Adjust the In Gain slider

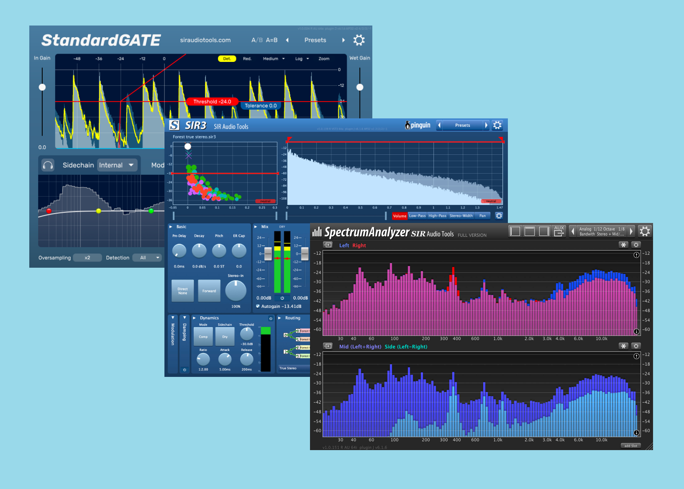pyautogui.click(x=42, y=87)
